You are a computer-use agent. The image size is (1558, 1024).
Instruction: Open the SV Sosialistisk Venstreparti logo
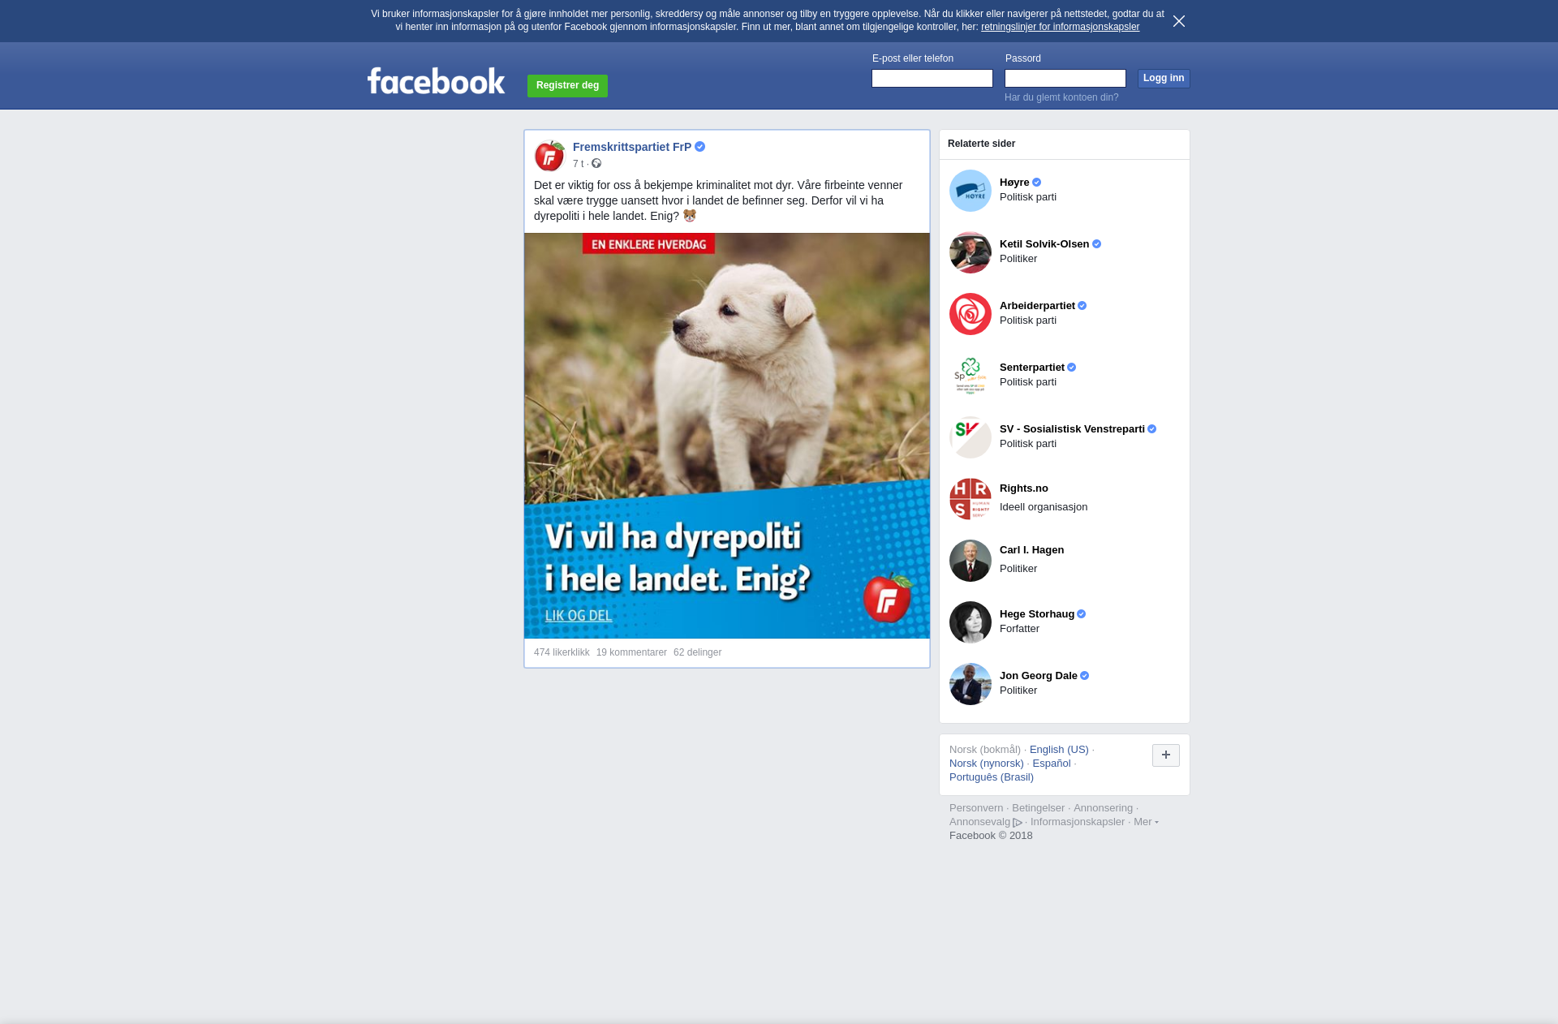coord(971,437)
